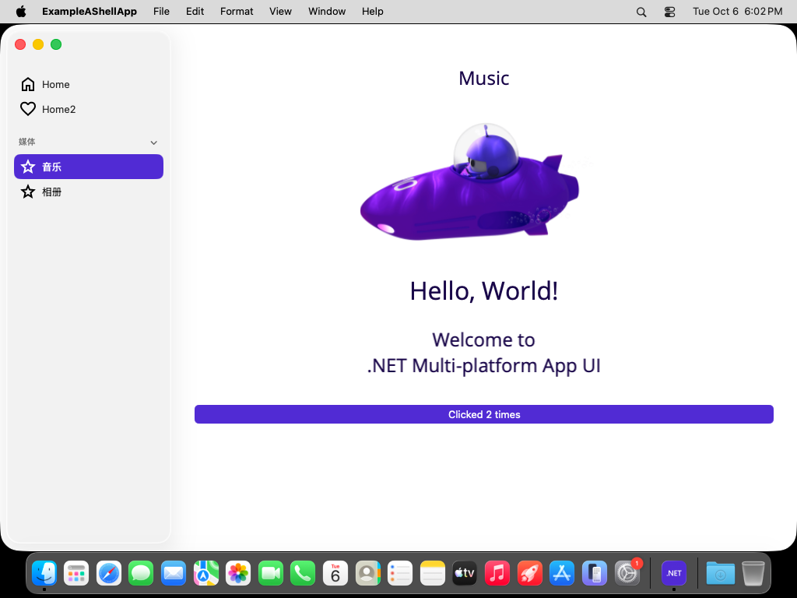This screenshot has width=797, height=598.
Task: Click the "Music" page title
Action: tap(484, 79)
